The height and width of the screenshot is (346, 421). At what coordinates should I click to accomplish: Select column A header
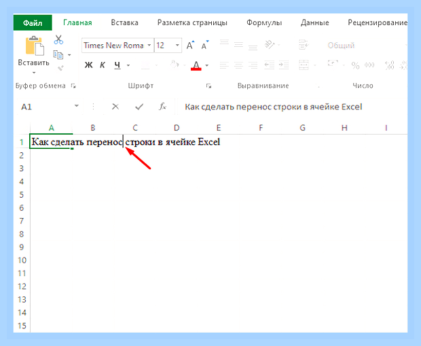pyautogui.click(x=52, y=128)
